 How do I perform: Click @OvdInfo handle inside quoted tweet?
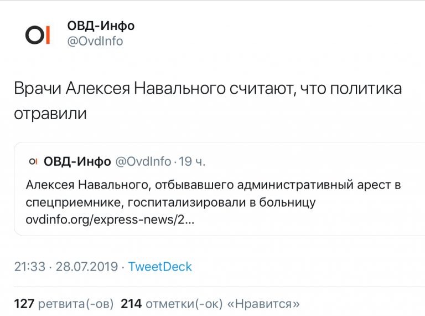[143, 161]
